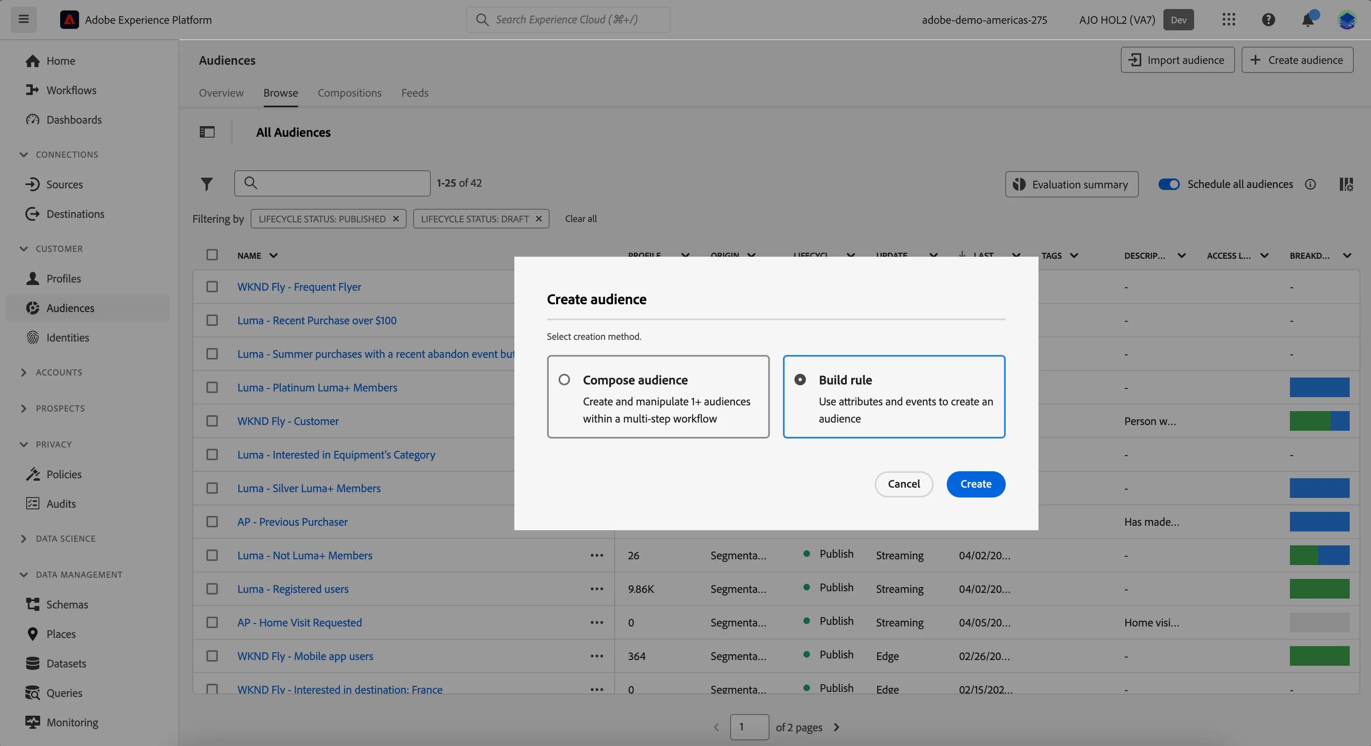Open the Name column sort dropdown

[x=274, y=255]
